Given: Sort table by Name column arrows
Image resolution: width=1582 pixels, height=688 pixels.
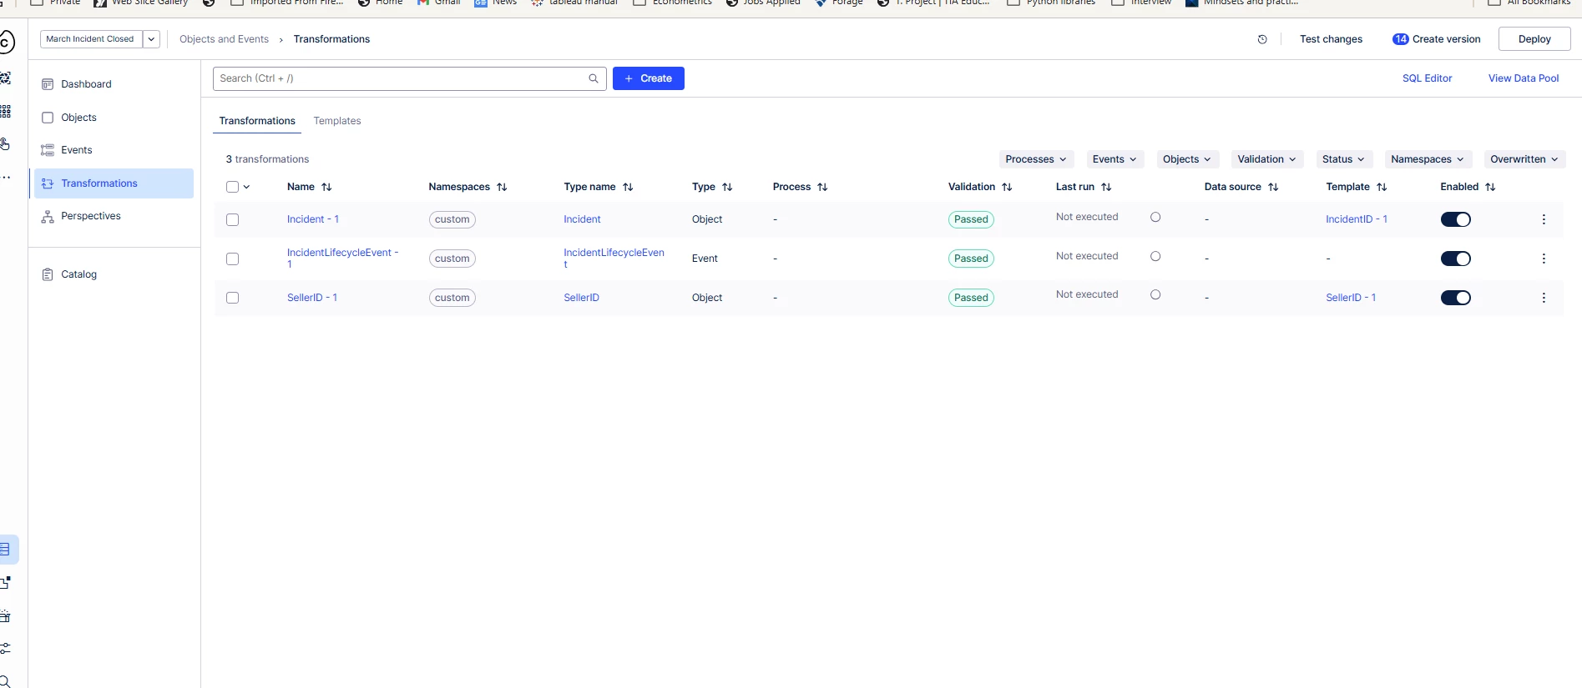Looking at the screenshot, I should point(326,187).
